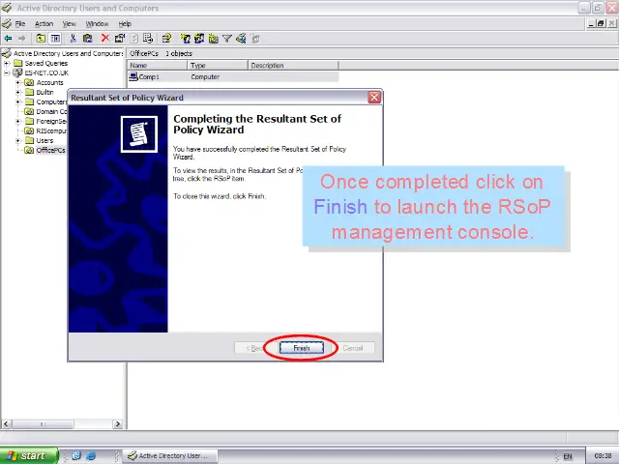Expand the Users container node
The image size is (619, 464).
tap(17, 141)
